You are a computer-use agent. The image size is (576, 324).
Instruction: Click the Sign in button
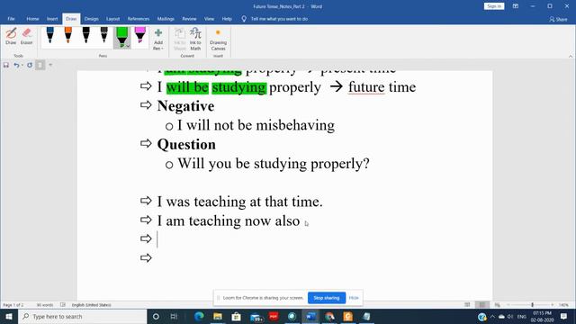tap(494, 6)
